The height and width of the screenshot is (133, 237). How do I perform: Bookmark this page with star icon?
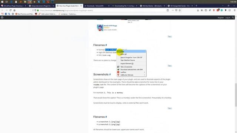tap(180, 10)
